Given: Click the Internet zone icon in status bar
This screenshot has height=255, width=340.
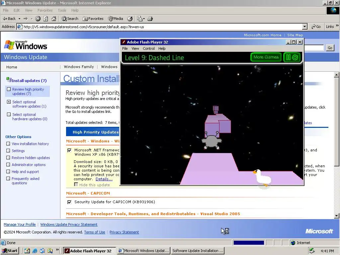Looking at the screenshot, I should (293, 243).
